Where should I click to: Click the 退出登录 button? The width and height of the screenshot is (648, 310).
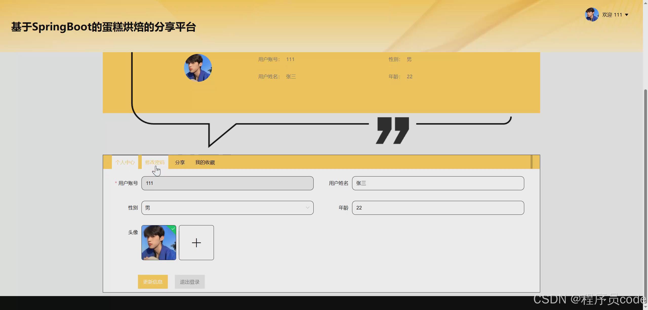point(189,282)
